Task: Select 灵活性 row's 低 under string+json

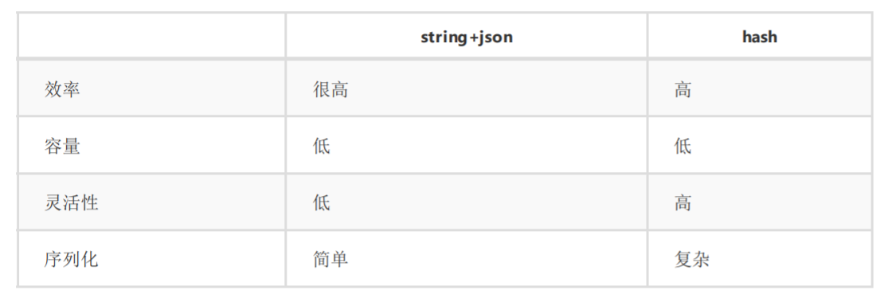Action: click(x=321, y=203)
